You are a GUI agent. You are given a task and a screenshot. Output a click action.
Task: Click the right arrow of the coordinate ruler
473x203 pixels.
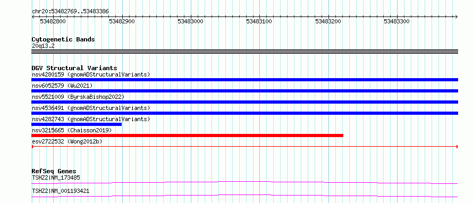pos(456,17)
